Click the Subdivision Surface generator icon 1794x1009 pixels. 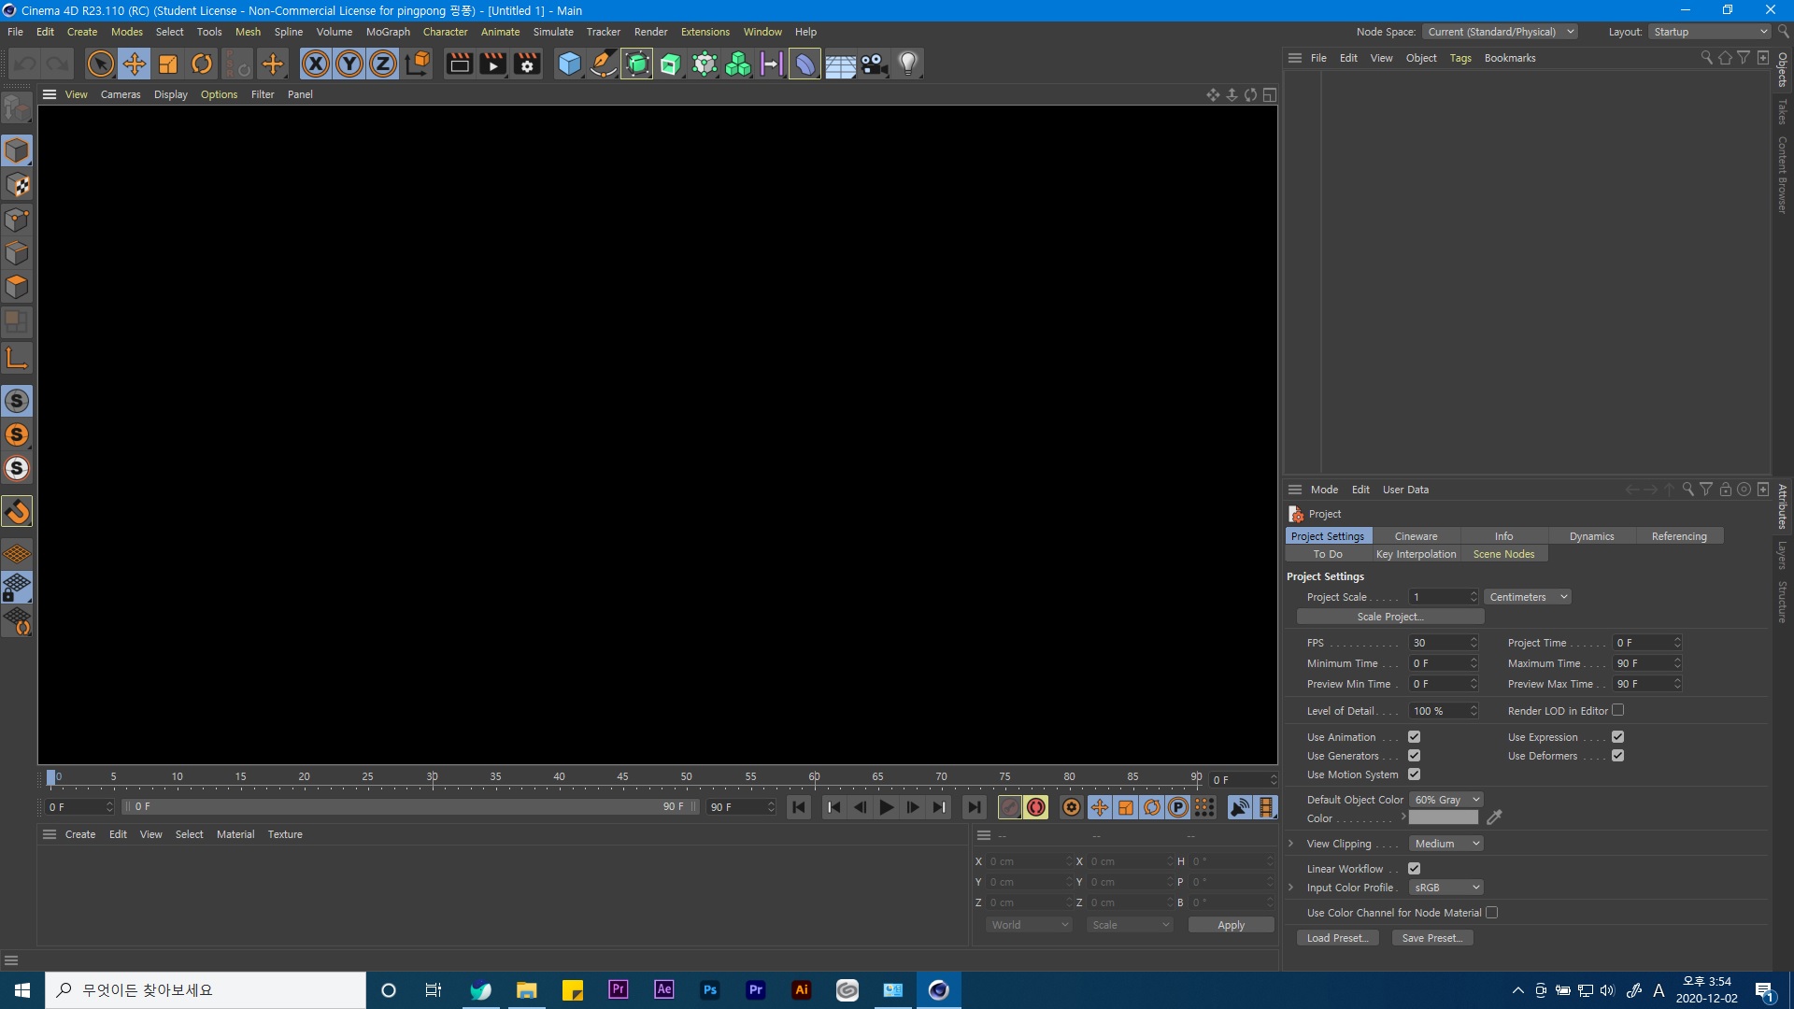pos(636,64)
